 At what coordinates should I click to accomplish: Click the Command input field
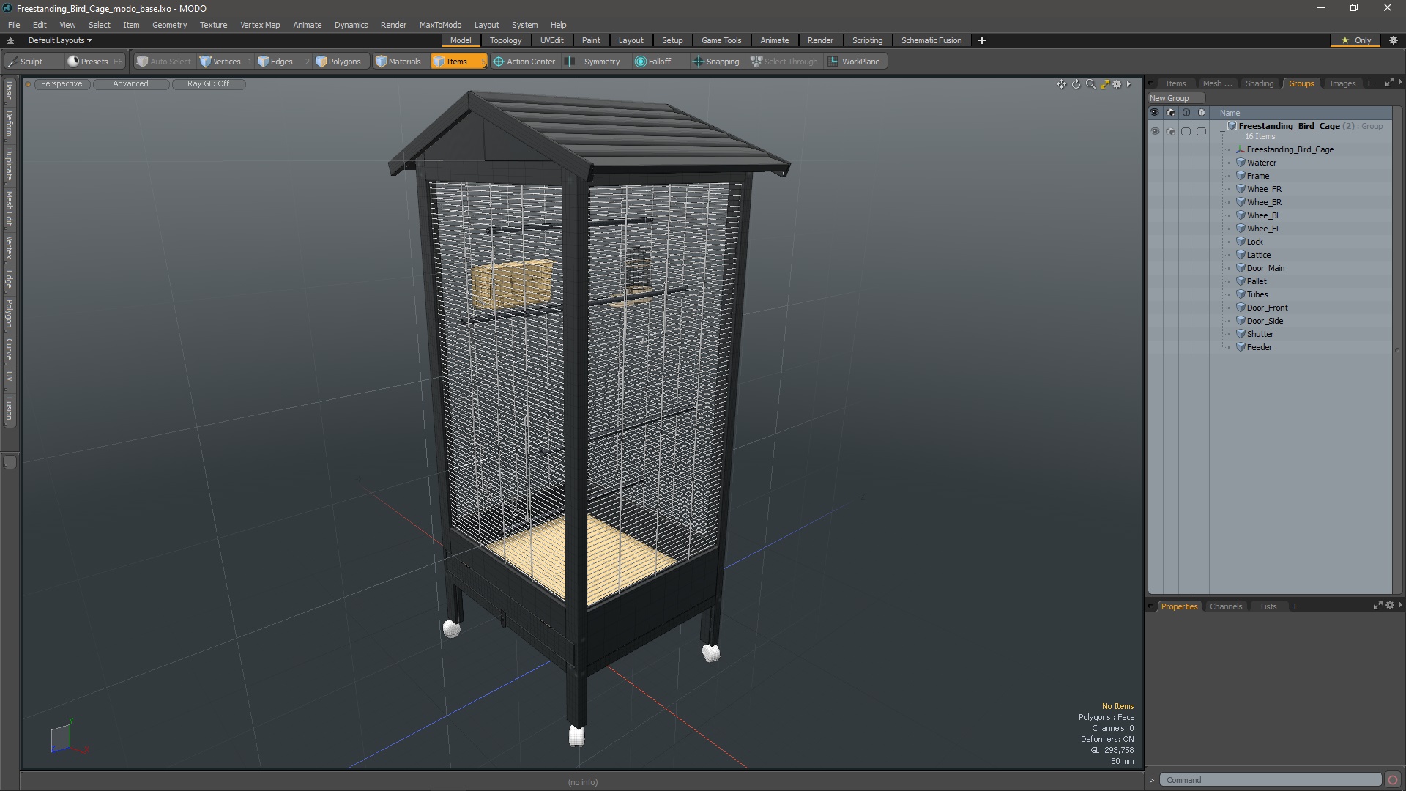pyautogui.click(x=1269, y=779)
